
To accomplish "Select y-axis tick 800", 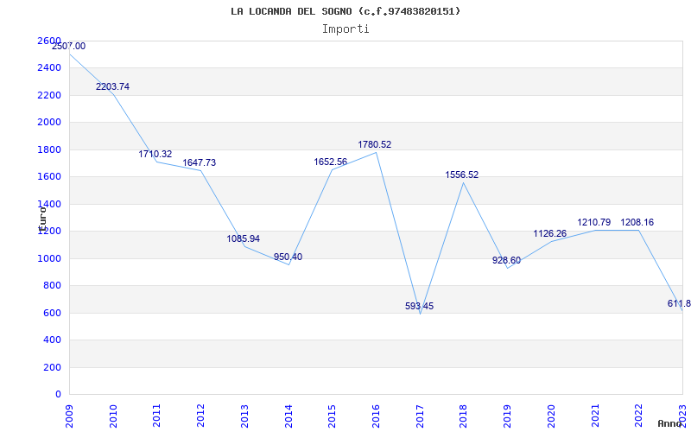I will (52, 286).
